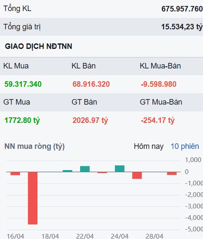Click the NN mua ròng (tỷ) chart title
The height and width of the screenshot is (239, 203).
[x=34, y=146]
